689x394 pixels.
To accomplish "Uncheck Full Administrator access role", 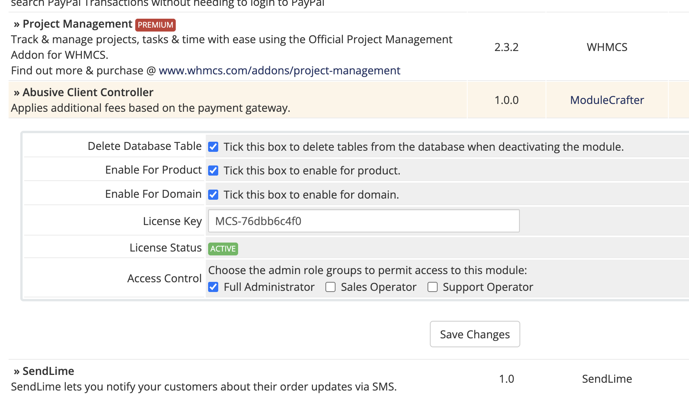I will [213, 287].
